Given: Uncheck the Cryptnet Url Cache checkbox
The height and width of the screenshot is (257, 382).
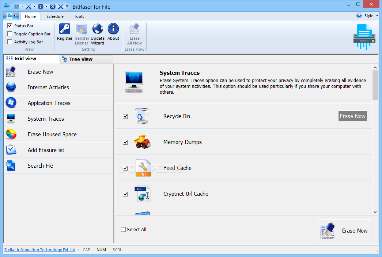Looking at the screenshot, I should pyautogui.click(x=125, y=194).
